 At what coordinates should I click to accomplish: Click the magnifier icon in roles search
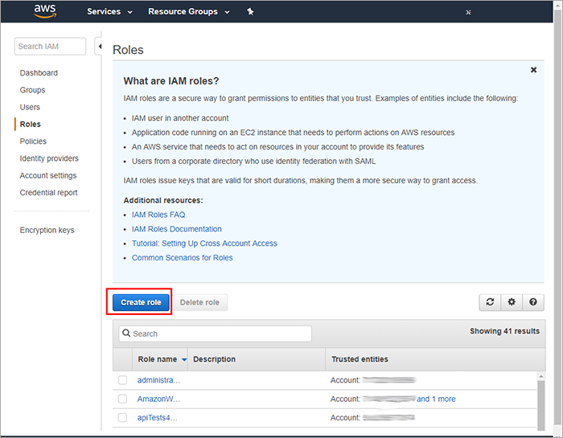pyautogui.click(x=126, y=334)
